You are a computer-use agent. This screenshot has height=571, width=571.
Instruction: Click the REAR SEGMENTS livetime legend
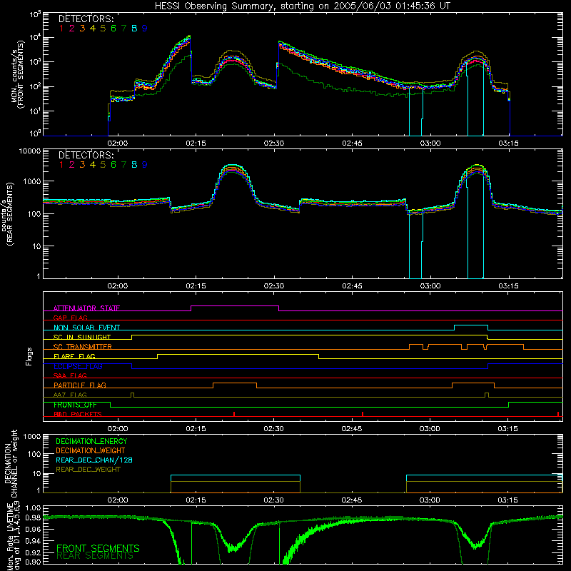[95, 556]
